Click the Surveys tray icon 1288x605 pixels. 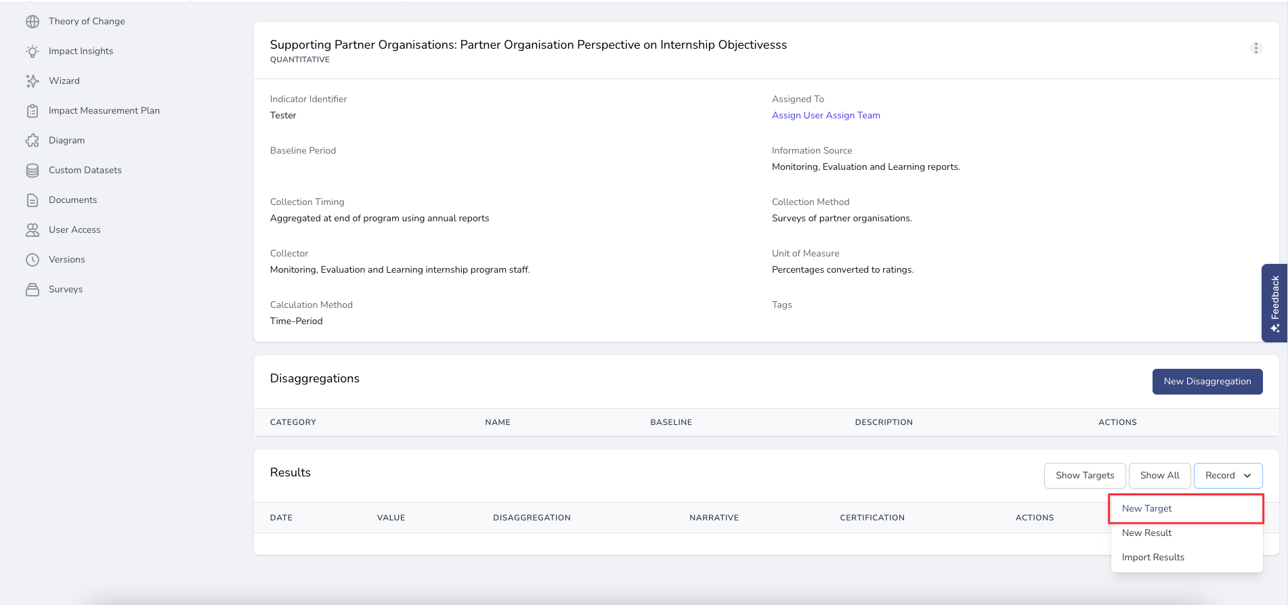[x=33, y=290]
